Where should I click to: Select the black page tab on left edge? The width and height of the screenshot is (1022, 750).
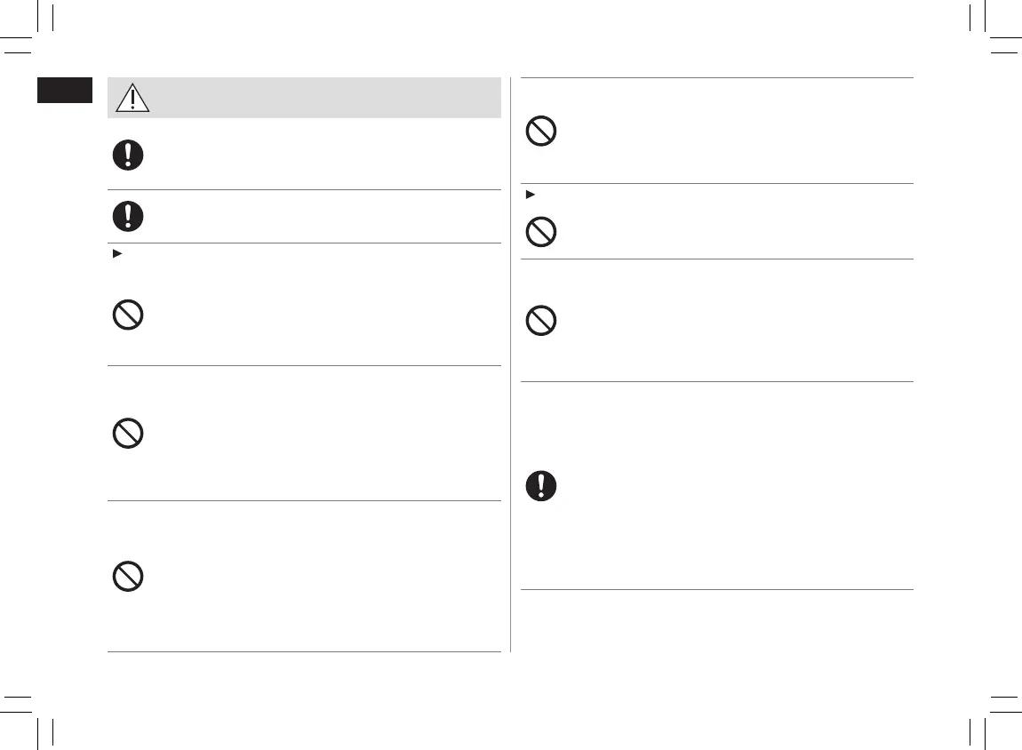(x=64, y=90)
